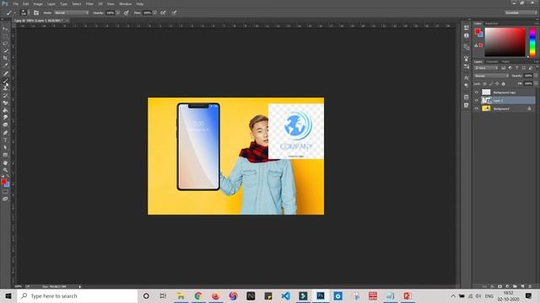Viewport: 540px width, 303px height.
Task: Select the Healing Brush tool
Action: point(5,73)
